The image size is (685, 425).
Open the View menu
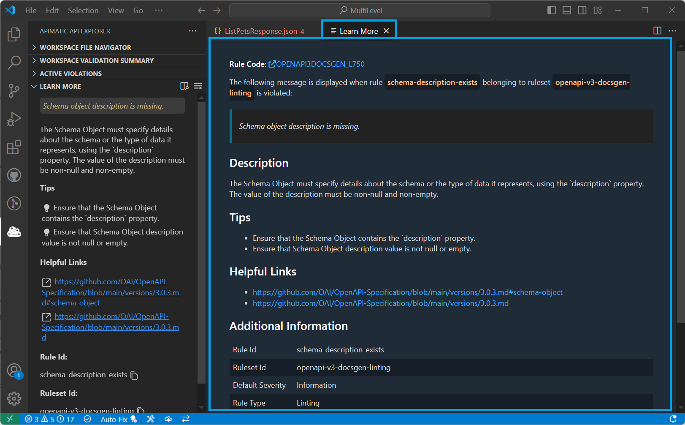[116, 11]
